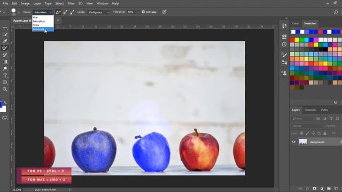Open search magnifier at top right

coord(336,12)
